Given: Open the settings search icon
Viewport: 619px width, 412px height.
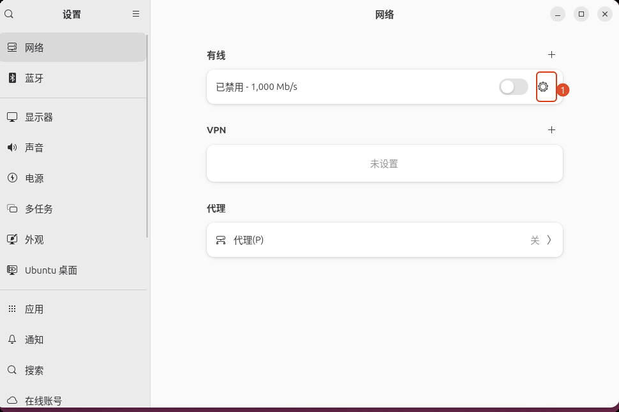Looking at the screenshot, I should 9,14.
